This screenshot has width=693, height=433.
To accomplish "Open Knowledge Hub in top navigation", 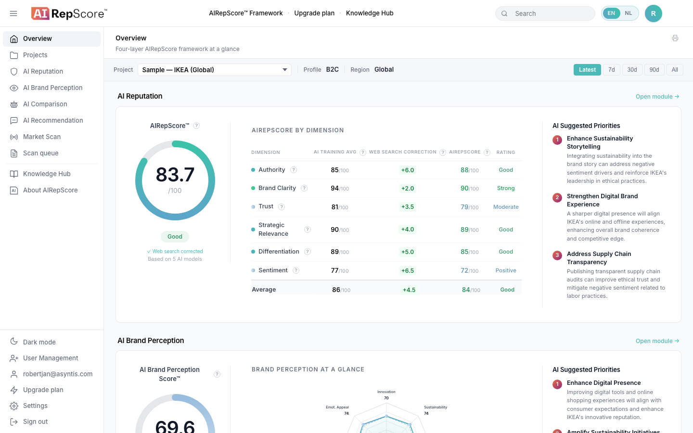I will 370,13.
